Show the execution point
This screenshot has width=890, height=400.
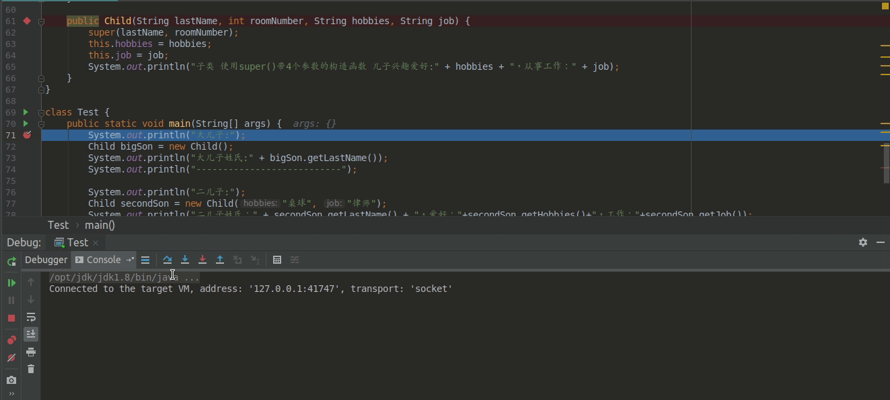145,260
